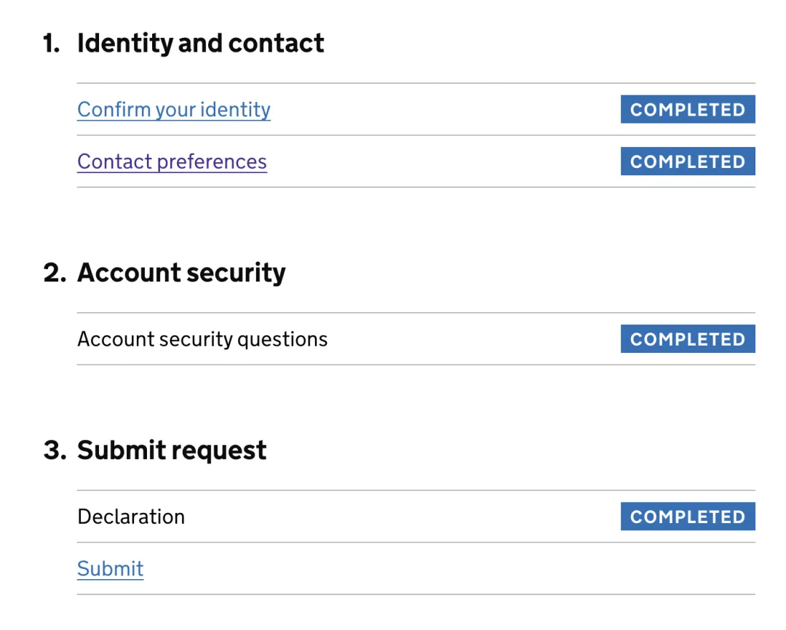
Task: Click section number 2 before Account security
Action: (x=54, y=273)
